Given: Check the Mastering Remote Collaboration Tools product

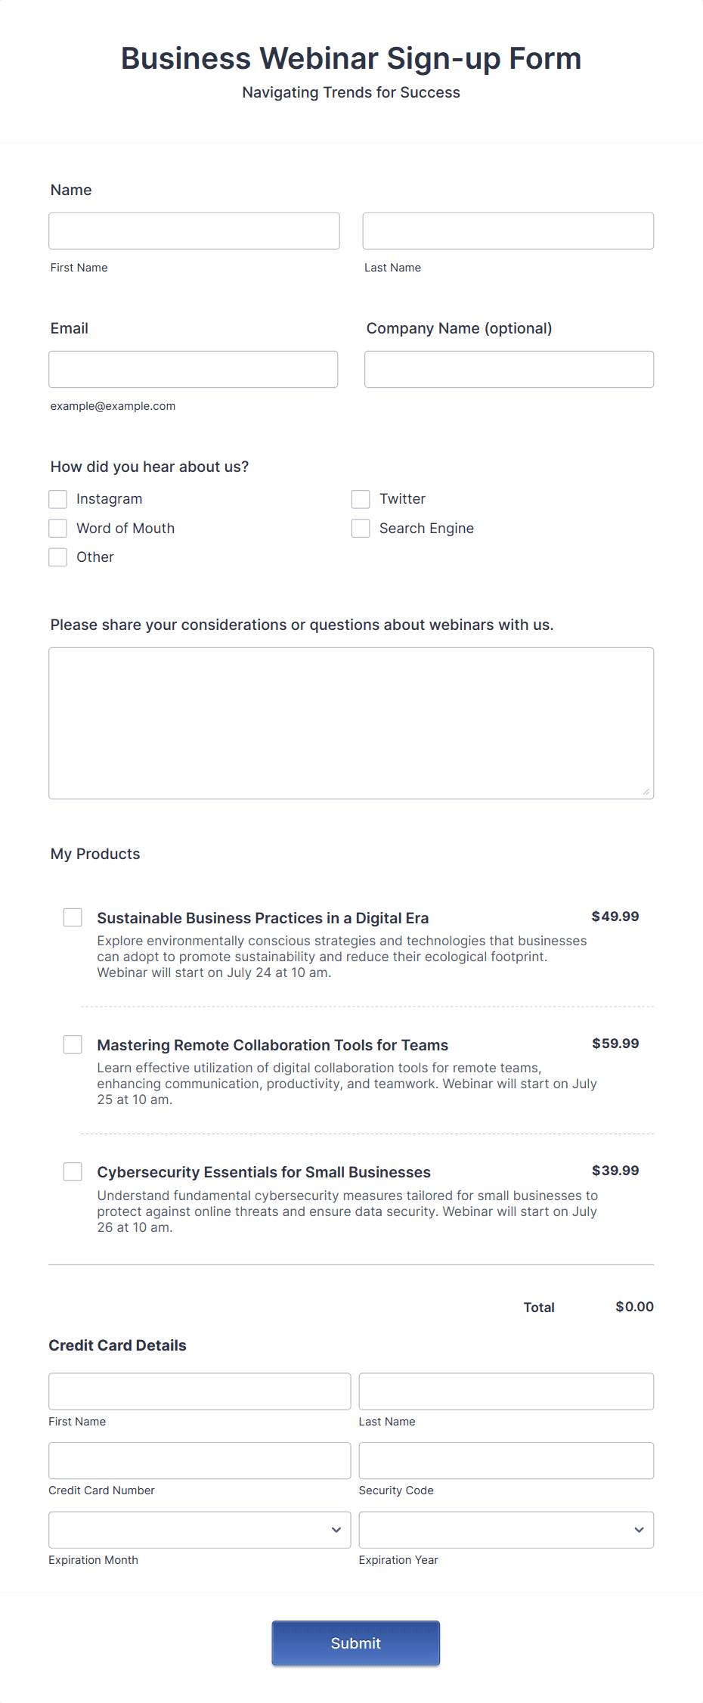Looking at the screenshot, I should tap(72, 1044).
